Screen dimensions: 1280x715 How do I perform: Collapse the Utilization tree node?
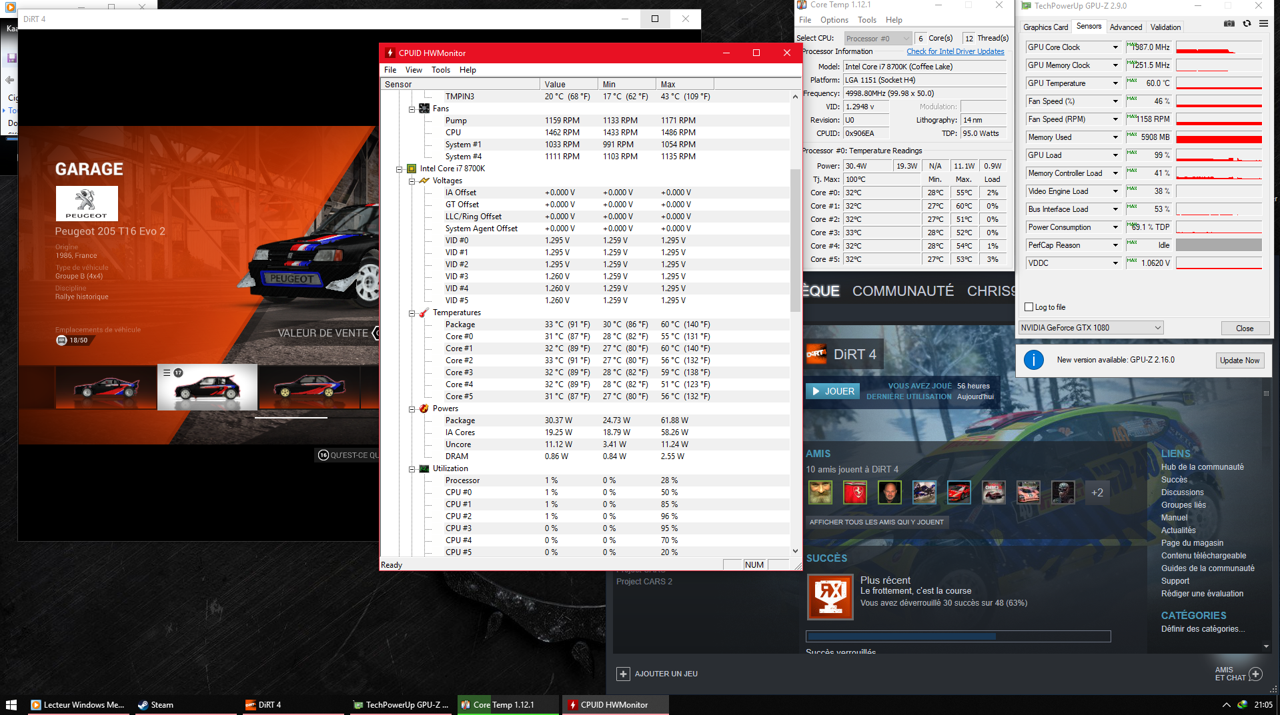(412, 469)
